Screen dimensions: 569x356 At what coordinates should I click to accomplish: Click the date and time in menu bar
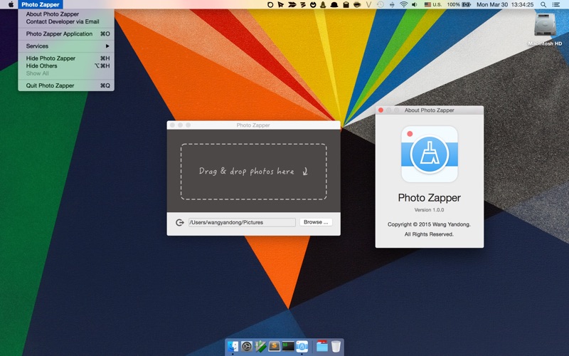[x=505, y=4]
